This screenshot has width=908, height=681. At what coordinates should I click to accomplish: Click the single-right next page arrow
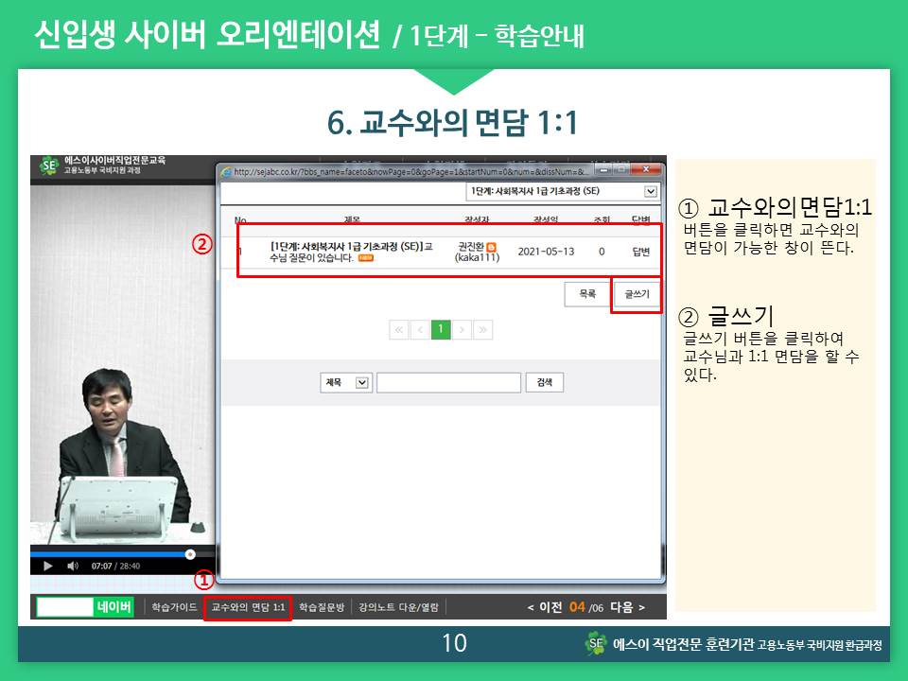462,329
